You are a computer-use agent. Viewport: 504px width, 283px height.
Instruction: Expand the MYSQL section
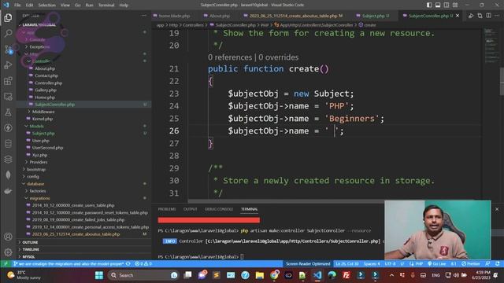(x=28, y=257)
